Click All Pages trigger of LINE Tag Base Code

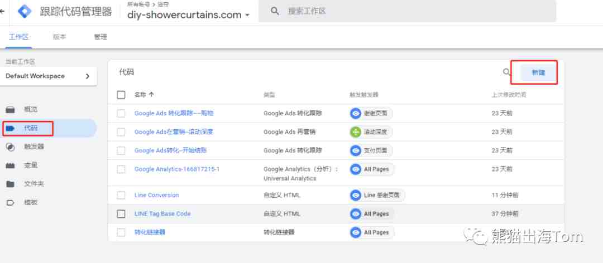click(x=371, y=214)
